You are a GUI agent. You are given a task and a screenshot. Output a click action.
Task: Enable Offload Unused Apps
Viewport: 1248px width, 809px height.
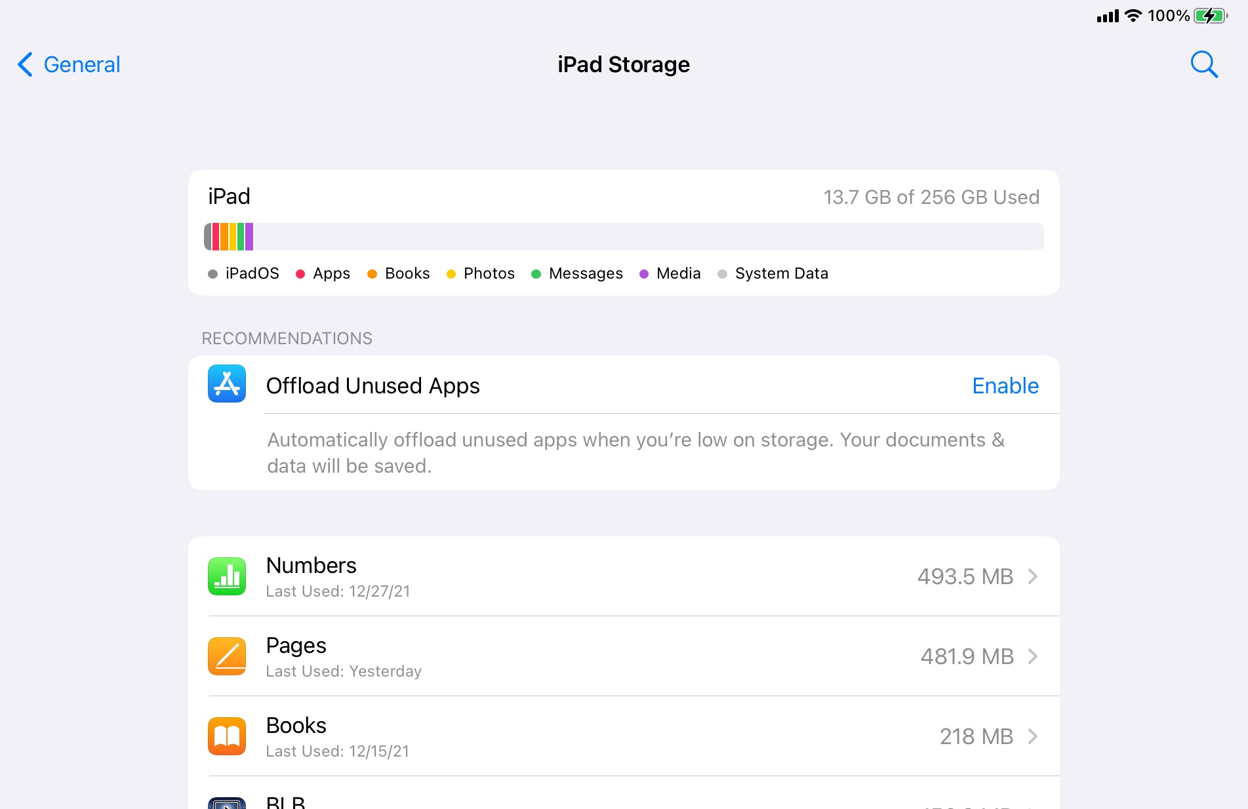tap(1005, 385)
